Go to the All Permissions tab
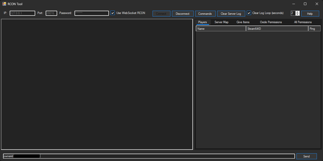This screenshot has width=323, height=161. 303,22
